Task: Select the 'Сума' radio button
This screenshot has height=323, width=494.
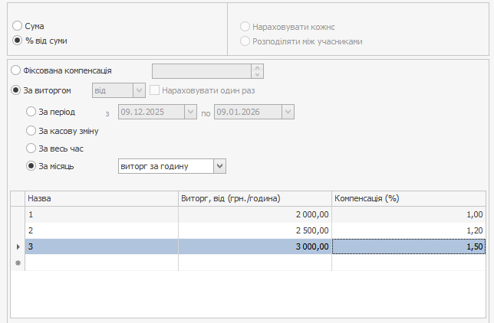Action: 18,27
